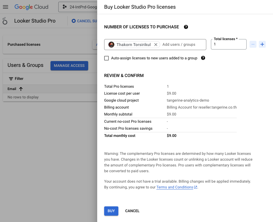Open the project selector dropdown
The height and width of the screenshot is (222, 273).
78,7
